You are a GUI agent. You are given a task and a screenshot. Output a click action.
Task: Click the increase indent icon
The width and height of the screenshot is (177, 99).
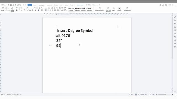tap(54, 8)
